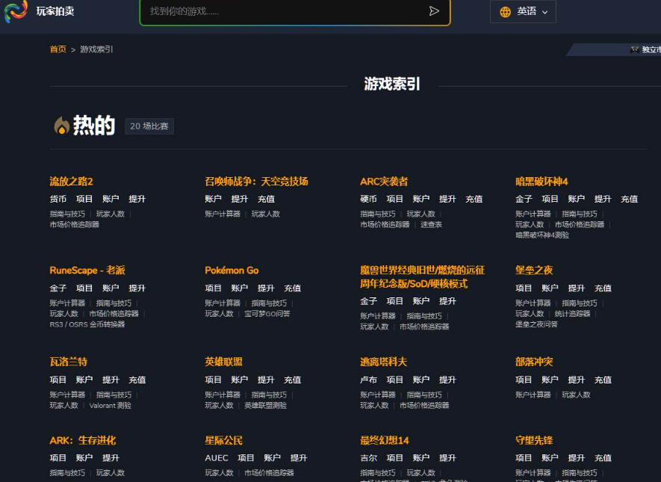Open the 英语 language dropdown
Viewport: 661px width, 482px height.
pyautogui.click(x=523, y=11)
